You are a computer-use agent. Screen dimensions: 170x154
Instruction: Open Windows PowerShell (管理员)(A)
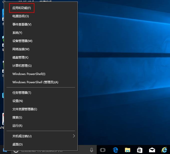pos(35,82)
